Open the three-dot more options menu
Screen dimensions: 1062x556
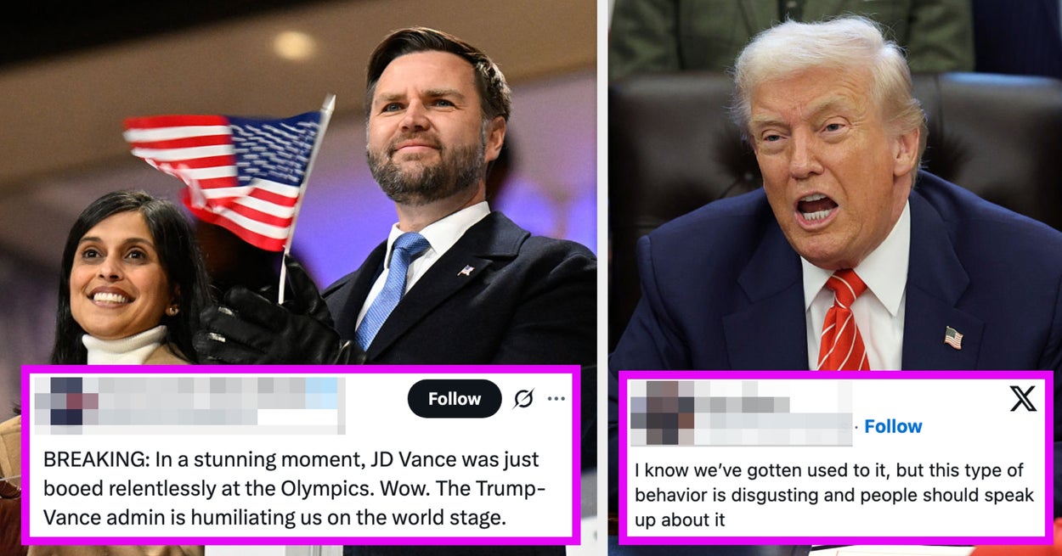pyautogui.click(x=556, y=399)
